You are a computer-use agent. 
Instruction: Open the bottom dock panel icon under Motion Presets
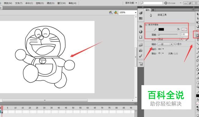tap(141, 64)
